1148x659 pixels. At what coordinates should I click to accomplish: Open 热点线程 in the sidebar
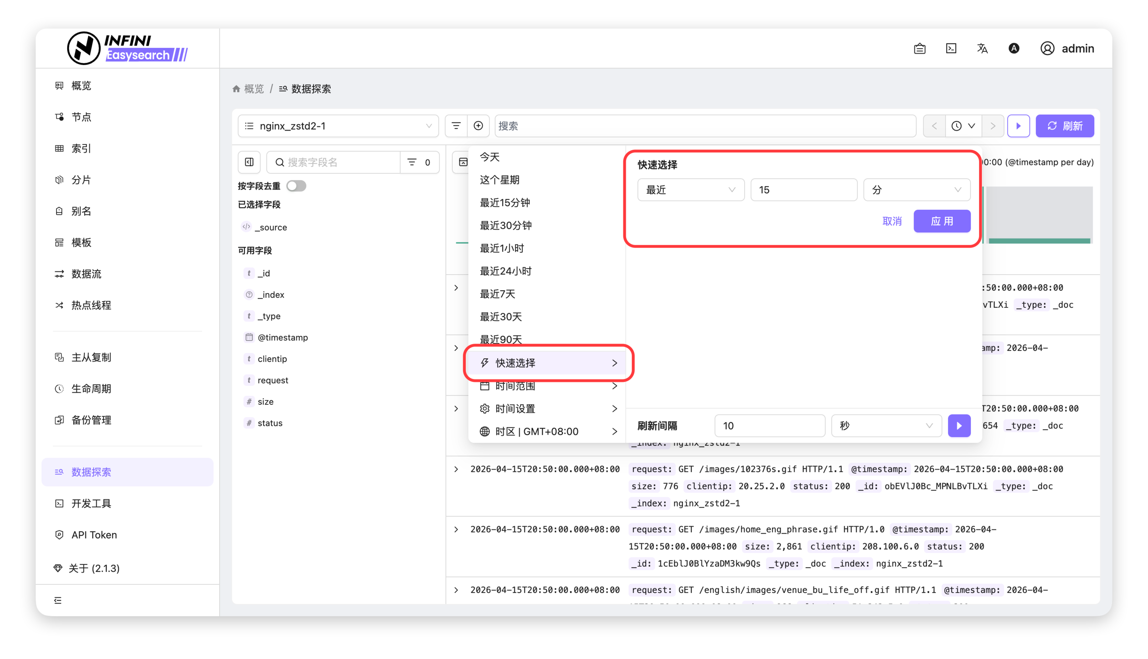click(91, 305)
